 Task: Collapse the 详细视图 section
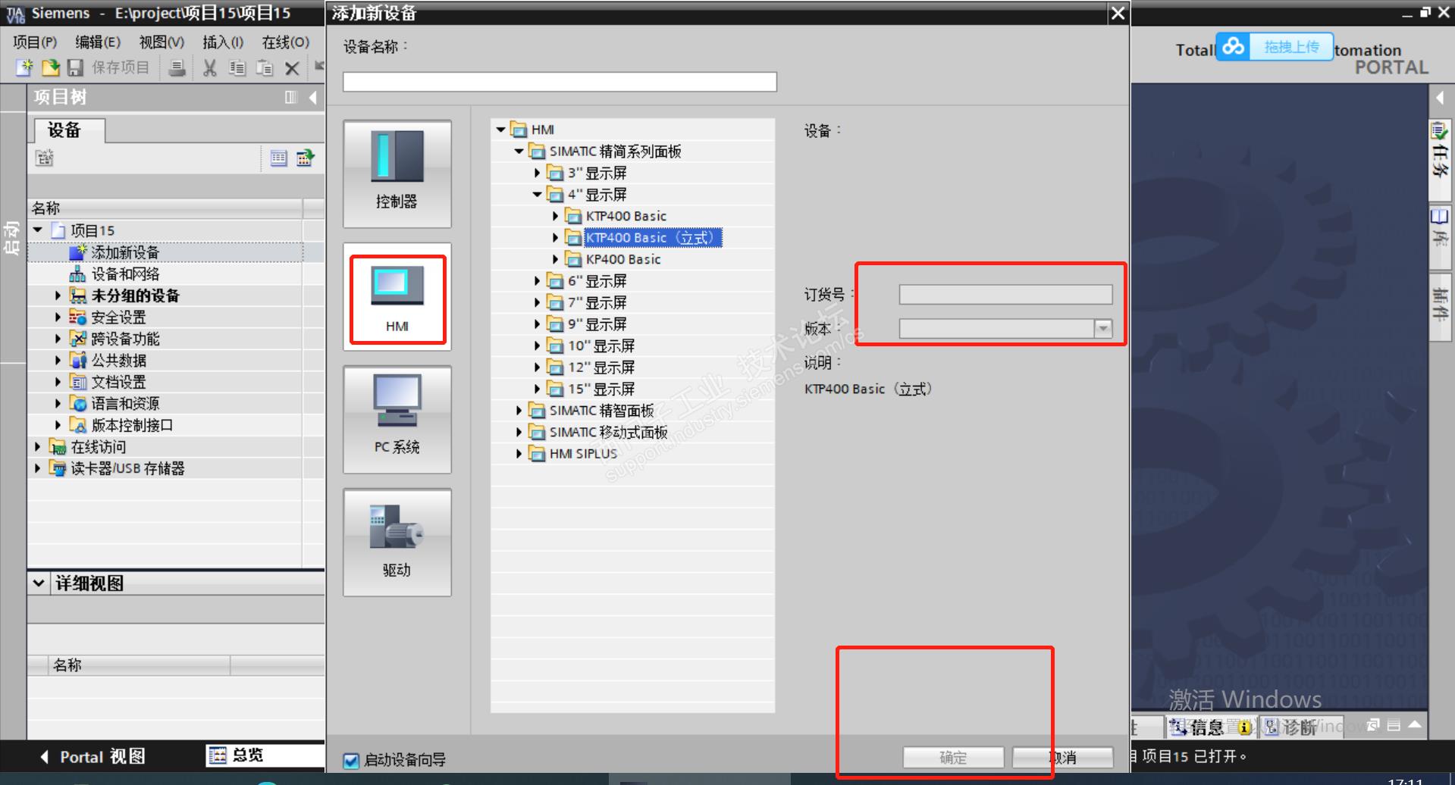[x=39, y=583]
